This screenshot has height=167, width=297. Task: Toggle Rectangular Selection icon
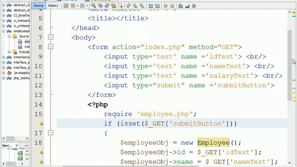click(x=120, y=6)
